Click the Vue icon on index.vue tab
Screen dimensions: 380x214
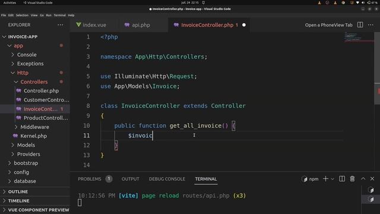78,25
